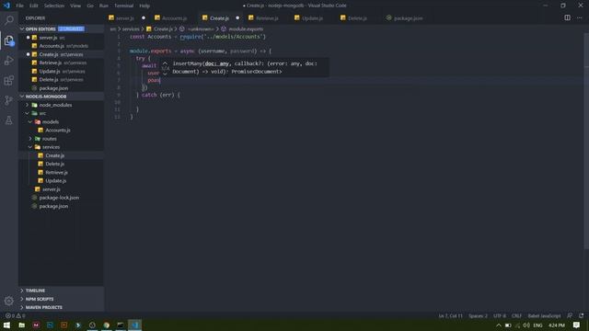This screenshot has height=331, width=589.
Task: Show hidden system tray icons
Action: point(499,325)
